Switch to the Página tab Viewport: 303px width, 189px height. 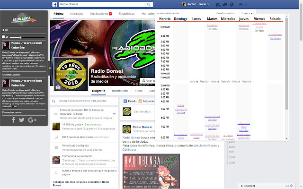tap(58, 14)
